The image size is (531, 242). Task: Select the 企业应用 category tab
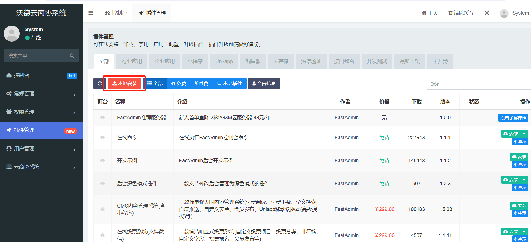point(165,61)
